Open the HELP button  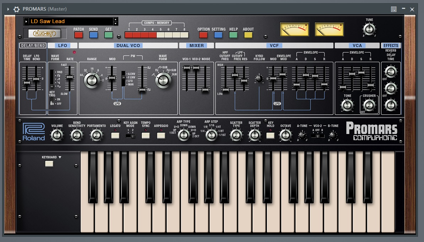(x=233, y=35)
